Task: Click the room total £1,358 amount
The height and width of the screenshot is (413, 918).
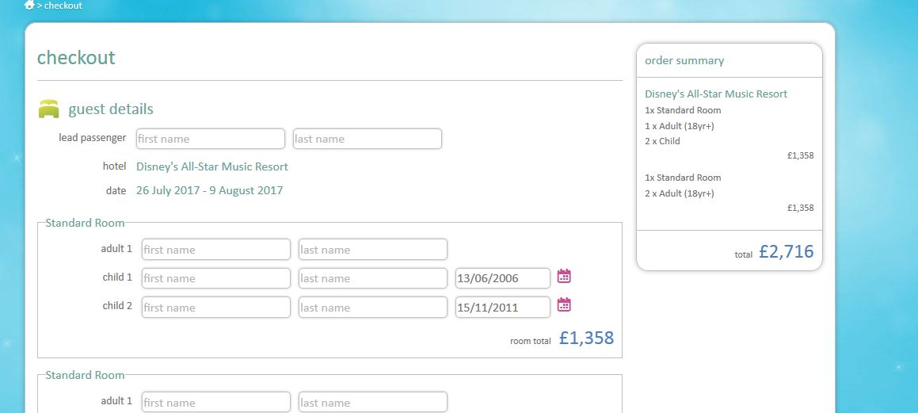Action: [586, 338]
